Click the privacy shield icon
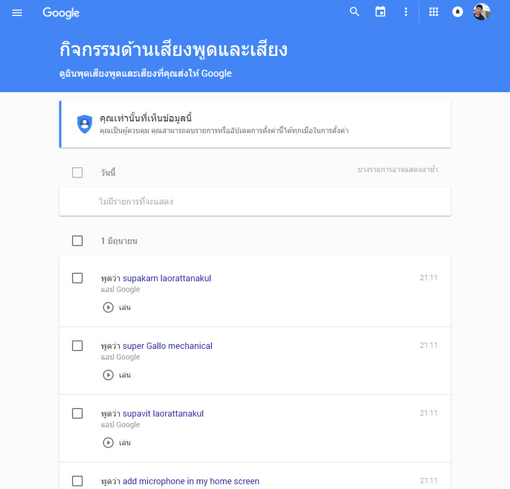This screenshot has height=489, width=510. coord(85,124)
